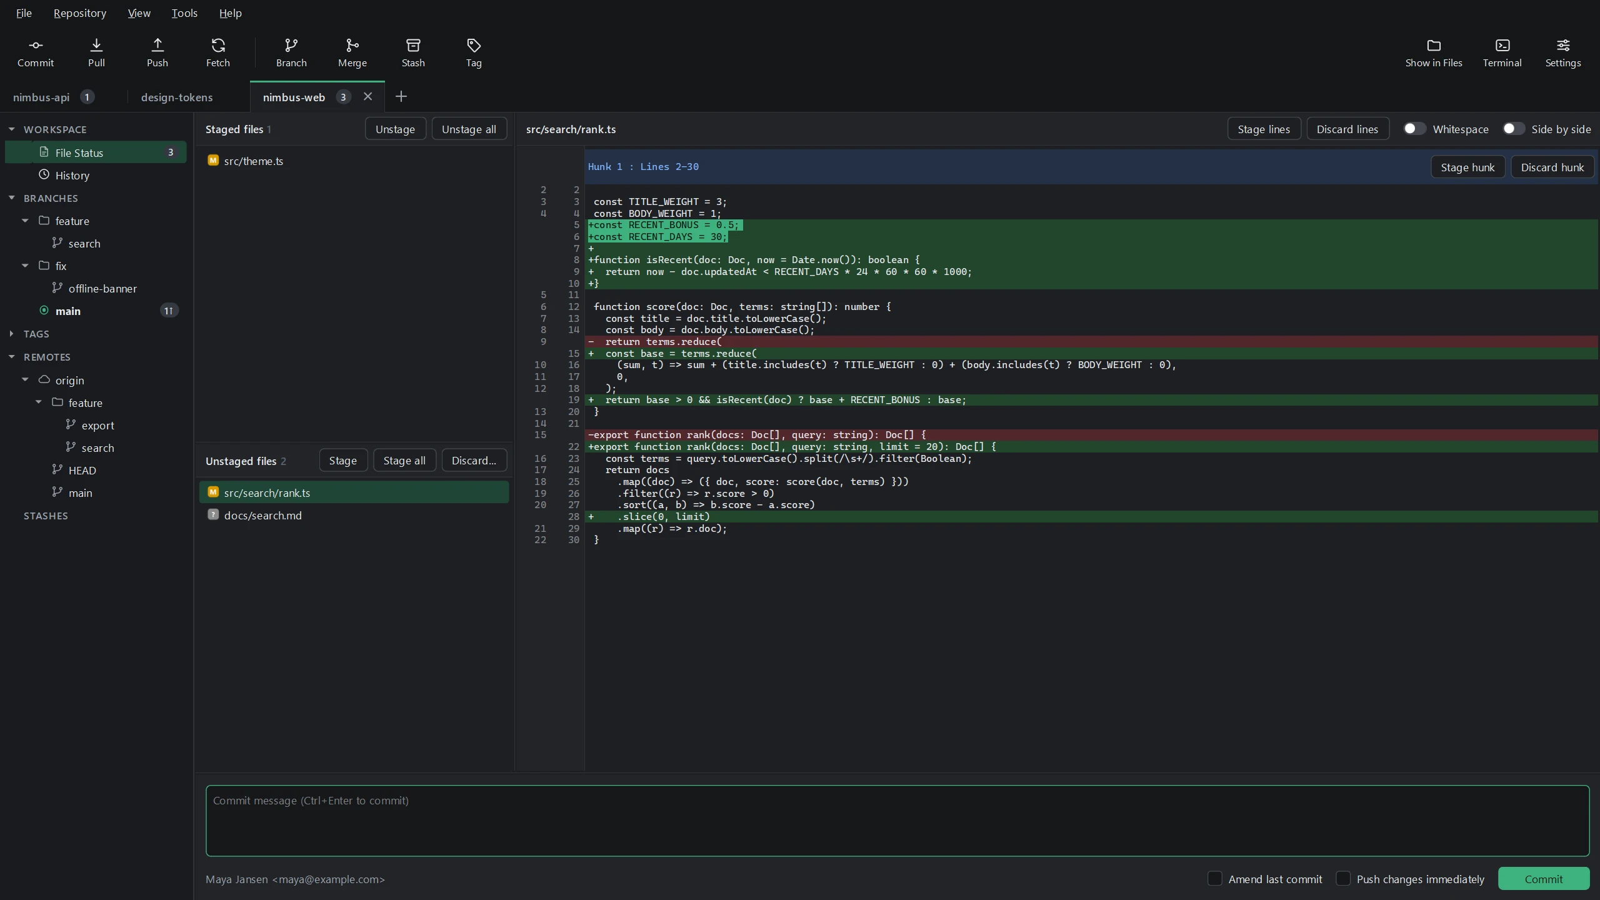Open the Merge tool
This screenshot has width=1600, height=900.
[x=352, y=52]
